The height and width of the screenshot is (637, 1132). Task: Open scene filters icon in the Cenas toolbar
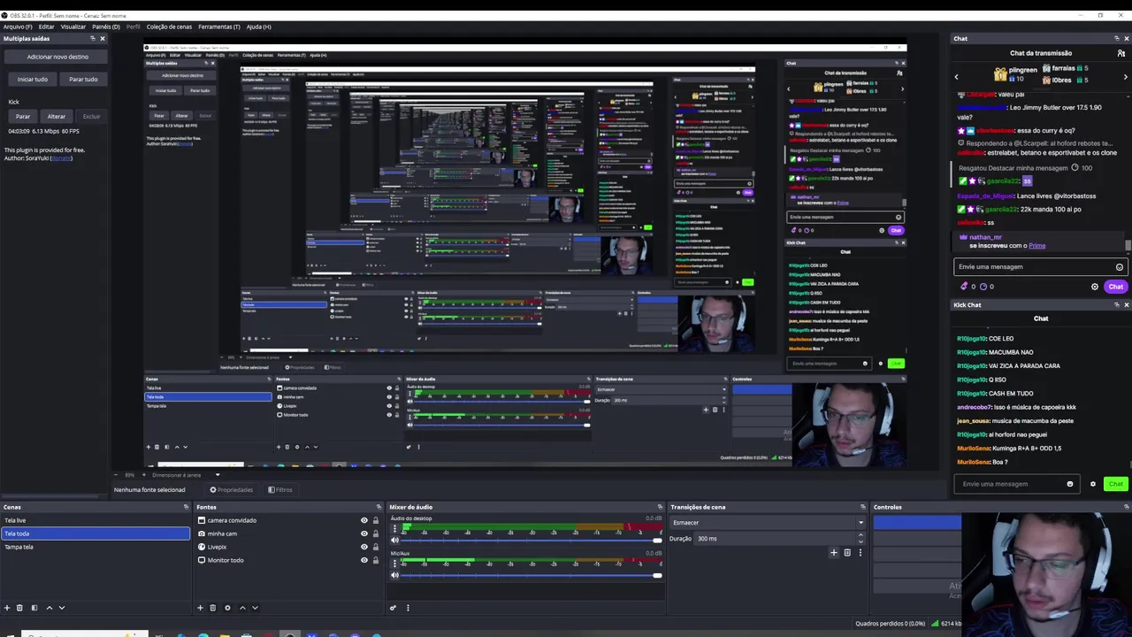click(34, 608)
